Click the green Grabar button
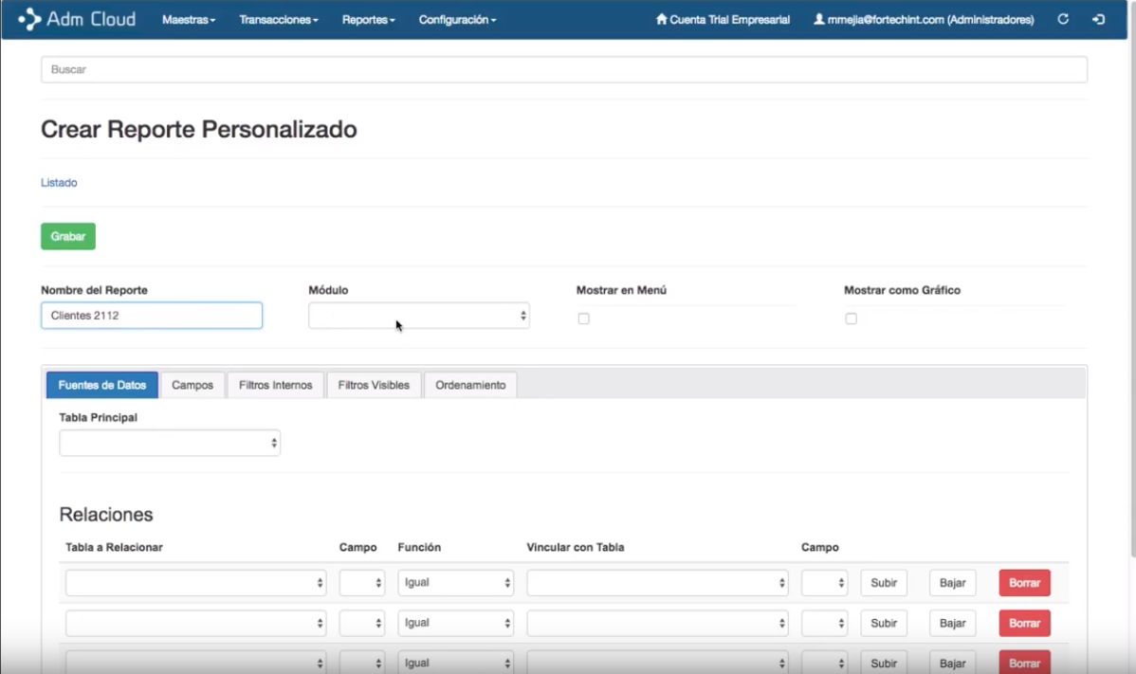1136x674 pixels. coord(67,236)
